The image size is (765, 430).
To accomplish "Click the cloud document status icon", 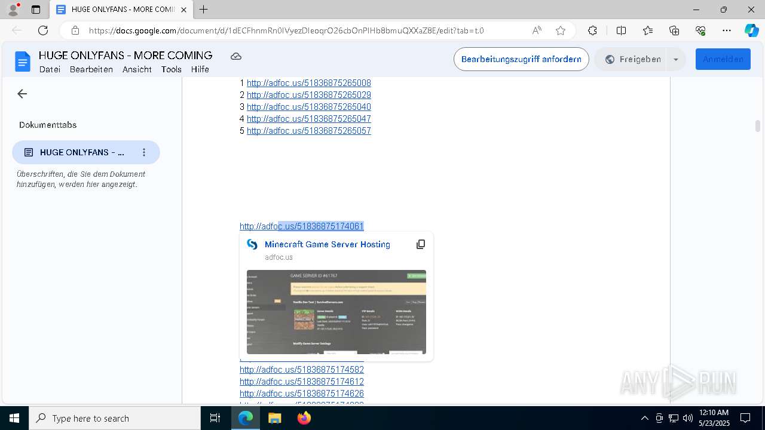I will [236, 56].
